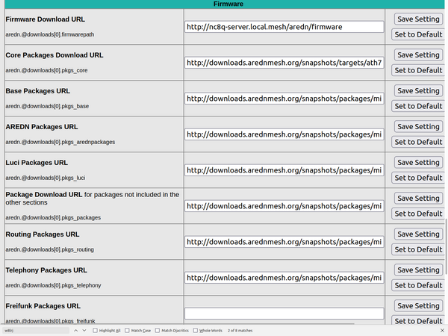Save the Freifunk Packages URL setting
The height and width of the screenshot is (336, 448).
(x=418, y=306)
